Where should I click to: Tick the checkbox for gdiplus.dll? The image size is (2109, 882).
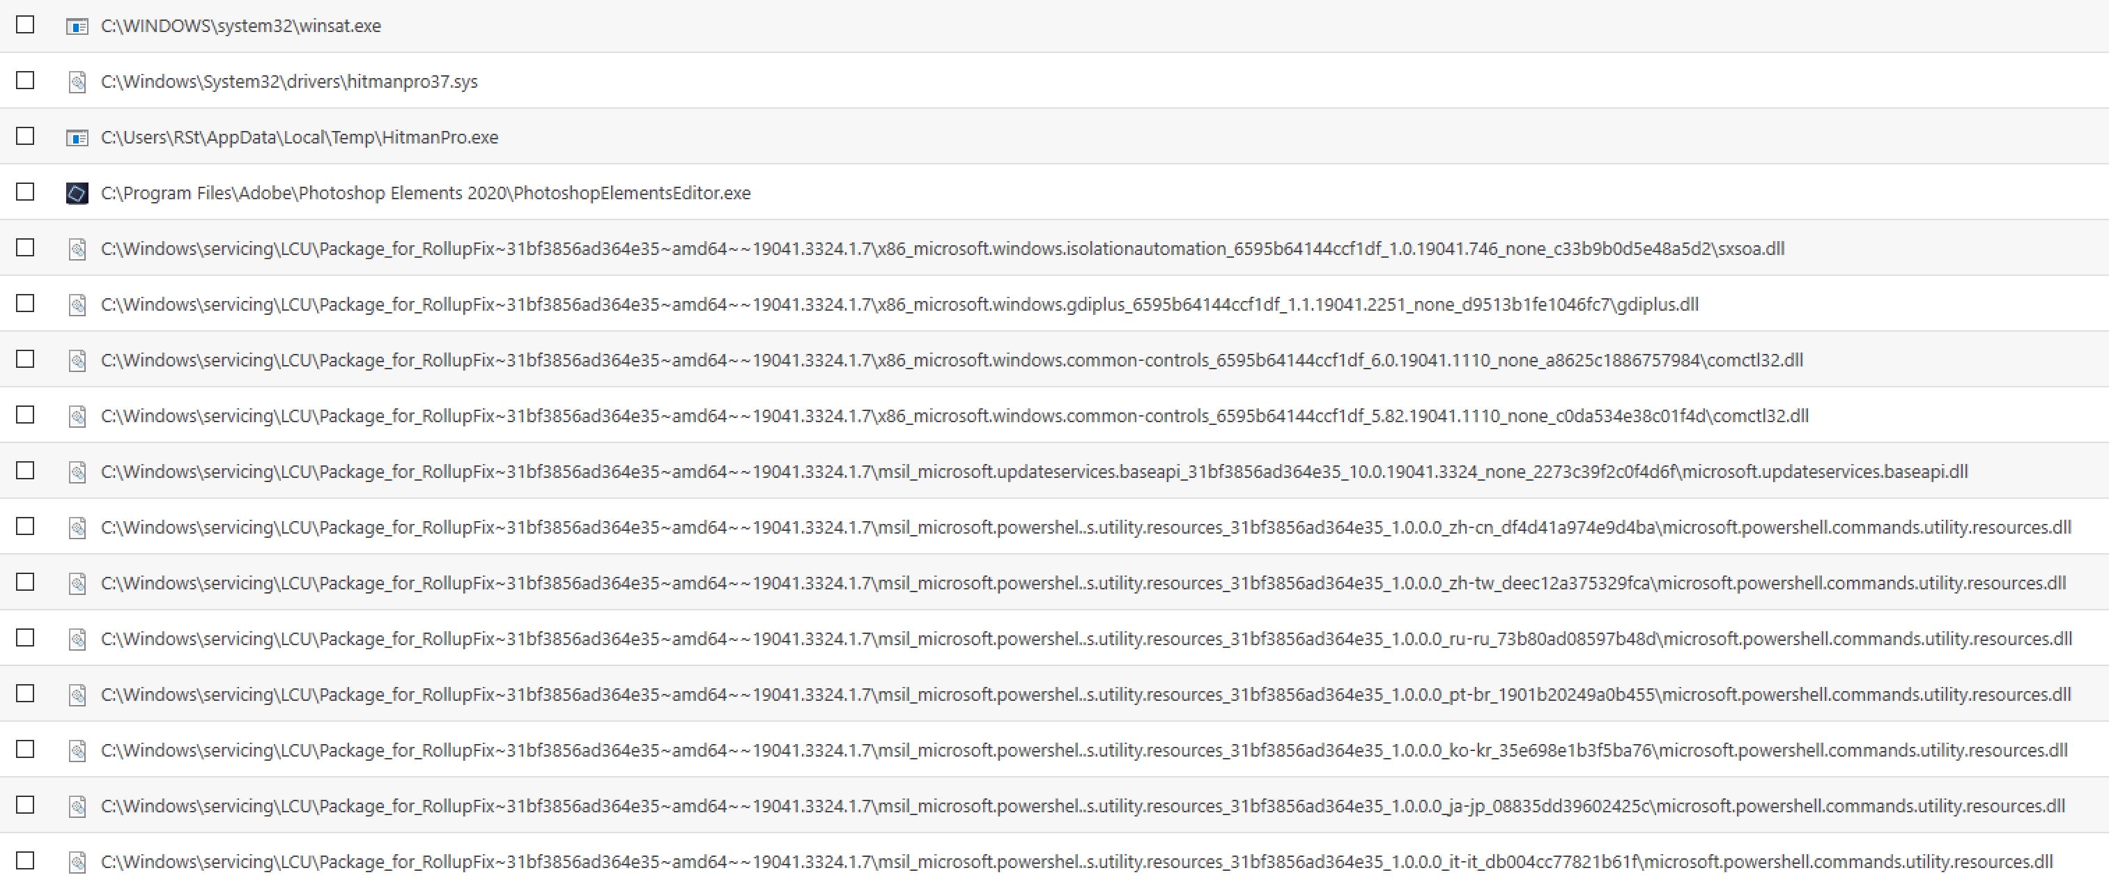pos(25,303)
